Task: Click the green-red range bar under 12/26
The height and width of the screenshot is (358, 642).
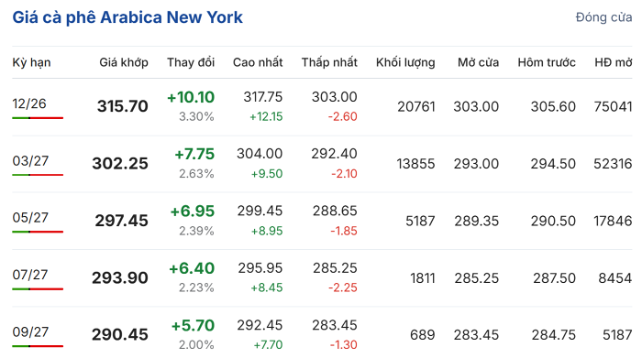Action: (38, 118)
